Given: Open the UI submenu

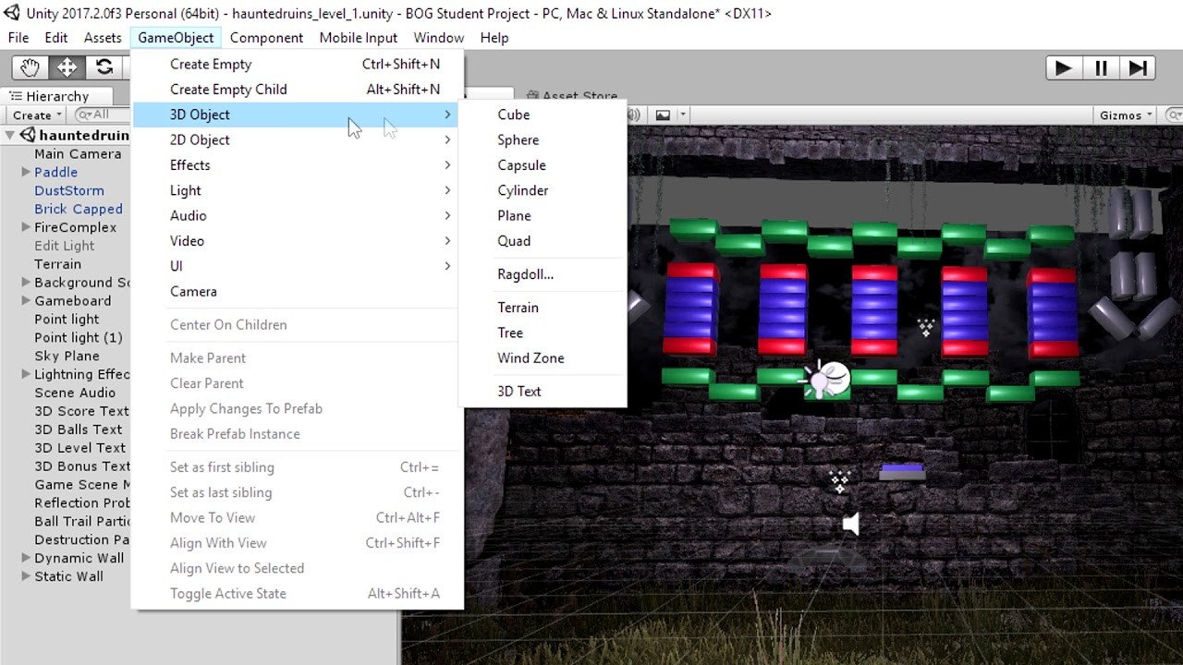Looking at the screenshot, I should [x=298, y=266].
